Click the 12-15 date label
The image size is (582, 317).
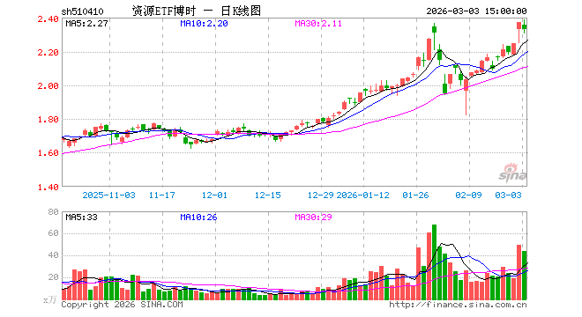(267, 195)
